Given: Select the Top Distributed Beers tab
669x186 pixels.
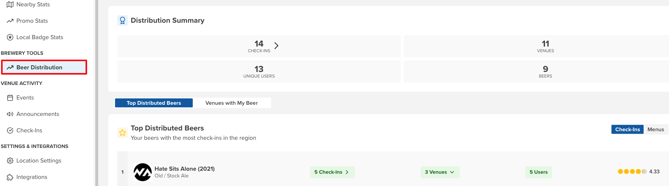Looking at the screenshot, I should (x=154, y=103).
